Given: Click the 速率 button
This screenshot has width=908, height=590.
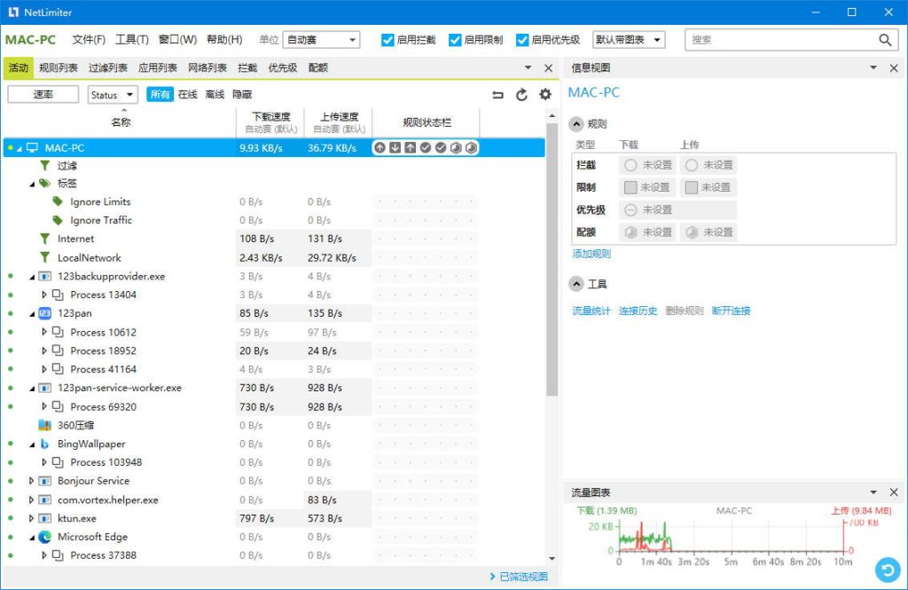Looking at the screenshot, I should click(x=43, y=94).
